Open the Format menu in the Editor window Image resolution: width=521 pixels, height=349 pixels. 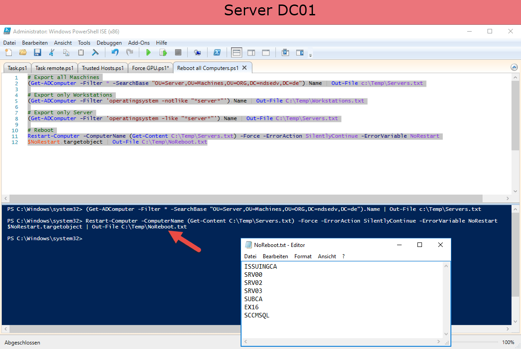(x=303, y=256)
